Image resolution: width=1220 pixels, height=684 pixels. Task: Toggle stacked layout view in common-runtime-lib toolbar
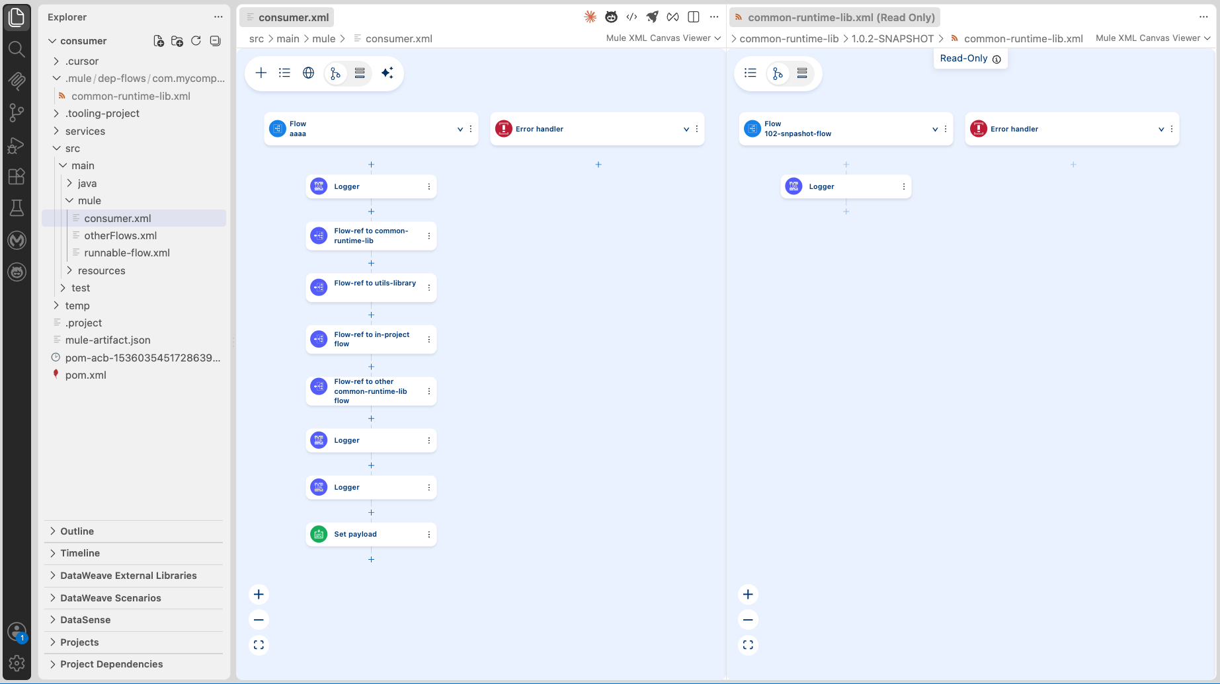coord(802,73)
